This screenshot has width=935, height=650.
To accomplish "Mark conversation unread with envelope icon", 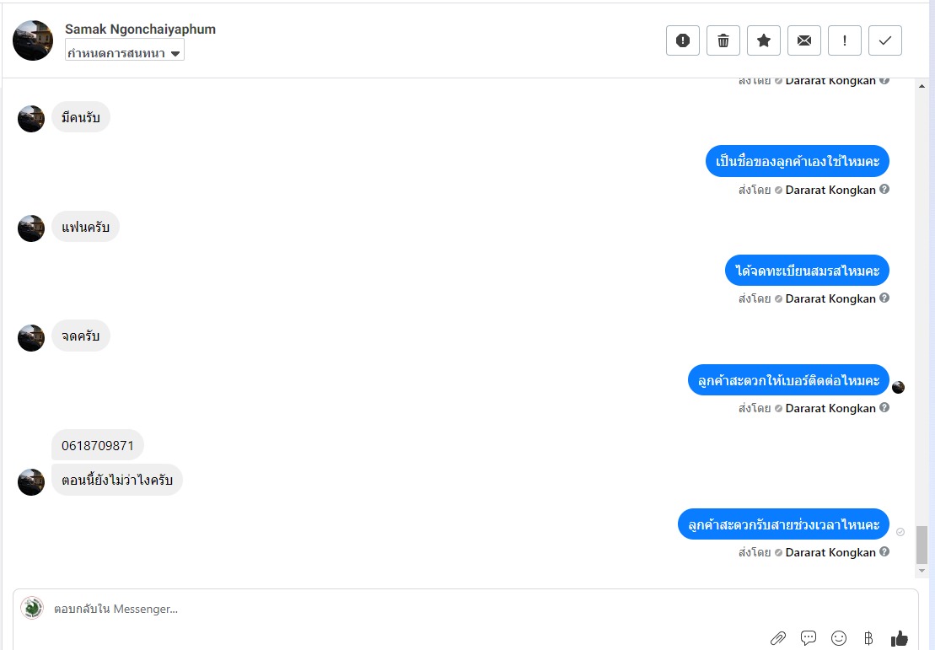I will [x=804, y=40].
